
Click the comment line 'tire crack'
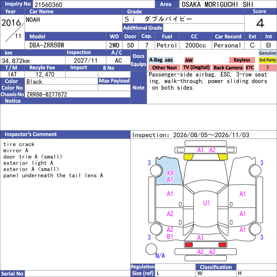19,144
